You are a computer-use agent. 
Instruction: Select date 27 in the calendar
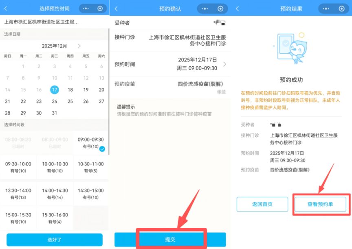click(101, 101)
